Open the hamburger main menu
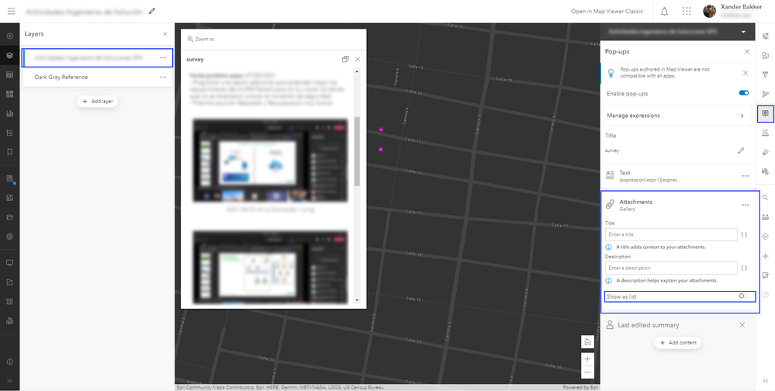Image resolution: width=775 pixels, height=391 pixels. coord(11,11)
